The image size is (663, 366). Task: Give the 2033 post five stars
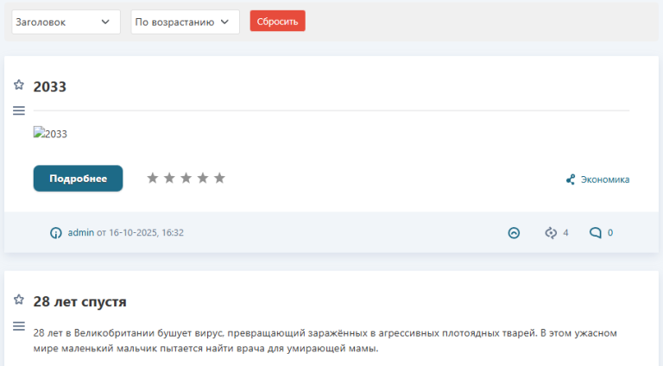[219, 178]
